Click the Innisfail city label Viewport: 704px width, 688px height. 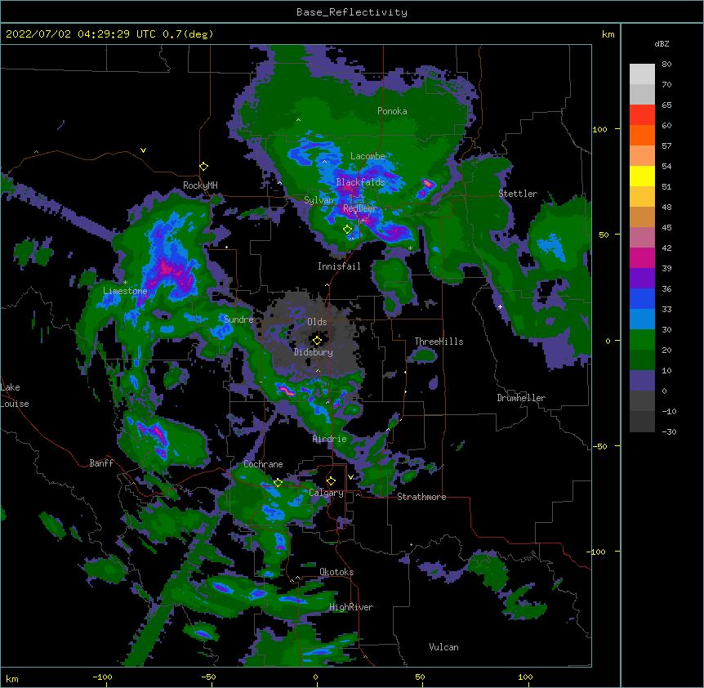pyautogui.click(x=339, y=266)
